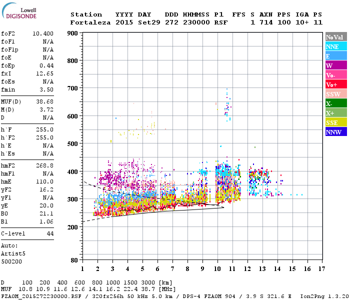Click the B0 value 21.1
Screen dimensions: 350x300
(x=46, y=213)
